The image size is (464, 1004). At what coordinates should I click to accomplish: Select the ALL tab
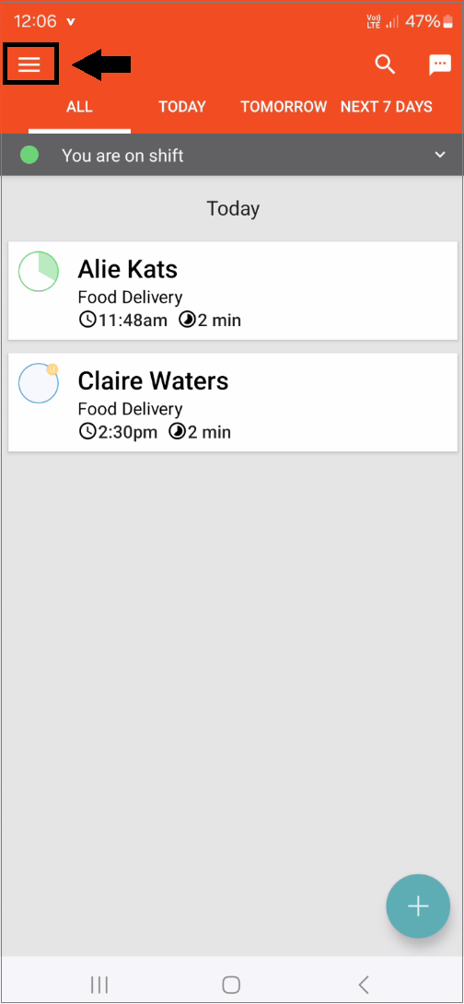coord(79,106)
